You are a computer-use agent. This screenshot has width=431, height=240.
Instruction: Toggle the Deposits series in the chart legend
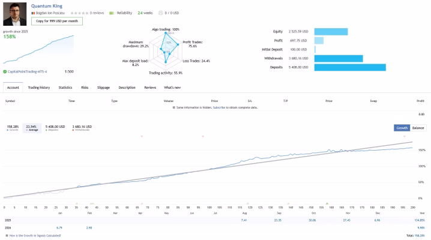tap(55, 128)
